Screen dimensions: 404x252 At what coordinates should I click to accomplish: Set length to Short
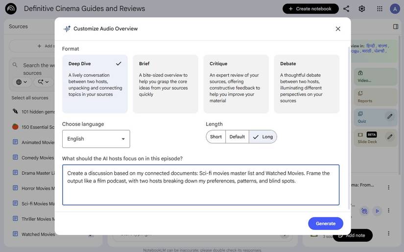click(x=216, y=137)
